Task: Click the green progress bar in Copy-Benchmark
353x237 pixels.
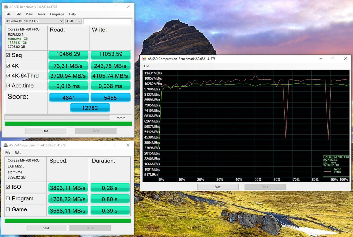Action: [x=68, y=221]
